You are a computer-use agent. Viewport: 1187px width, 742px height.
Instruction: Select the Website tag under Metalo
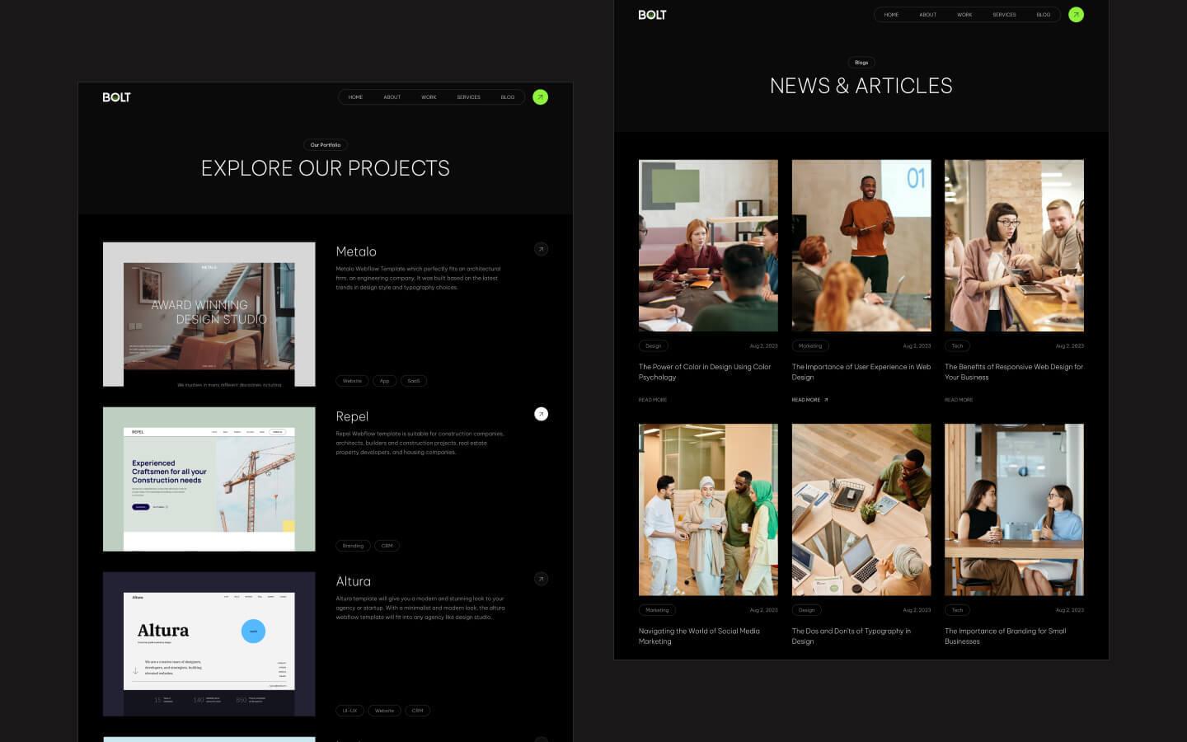coord(352,380)
